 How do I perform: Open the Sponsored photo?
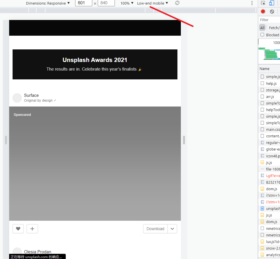coord(95,164)
